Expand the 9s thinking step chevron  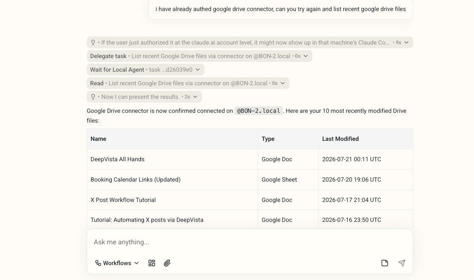(406, 42)
